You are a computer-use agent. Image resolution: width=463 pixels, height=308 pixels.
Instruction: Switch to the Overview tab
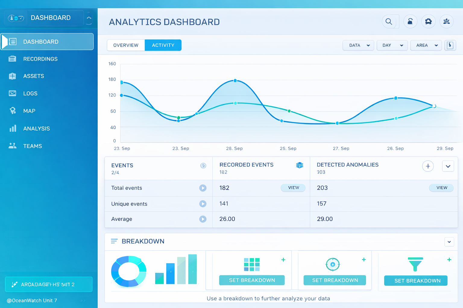(126, 45)
